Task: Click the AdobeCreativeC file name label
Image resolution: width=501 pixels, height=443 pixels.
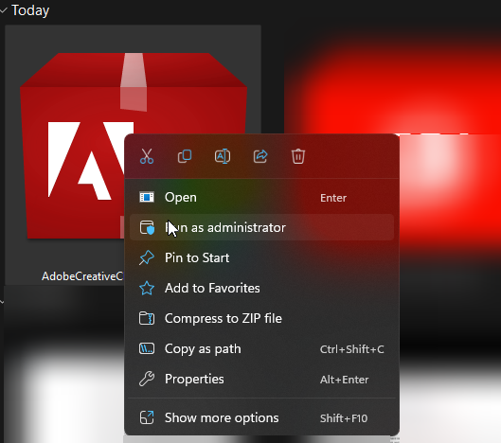Action: tap(82, 276)
